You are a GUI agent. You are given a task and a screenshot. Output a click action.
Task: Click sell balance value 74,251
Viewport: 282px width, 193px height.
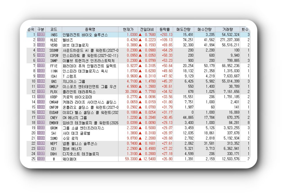click(x=188, y=40)
